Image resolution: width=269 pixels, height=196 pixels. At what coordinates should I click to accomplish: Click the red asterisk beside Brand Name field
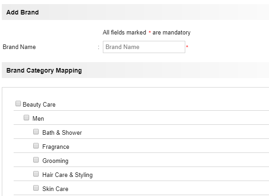tap(187, 47)
